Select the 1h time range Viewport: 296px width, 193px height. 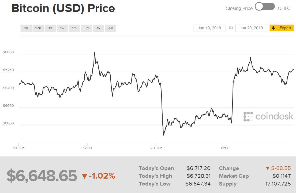(26, 28)
